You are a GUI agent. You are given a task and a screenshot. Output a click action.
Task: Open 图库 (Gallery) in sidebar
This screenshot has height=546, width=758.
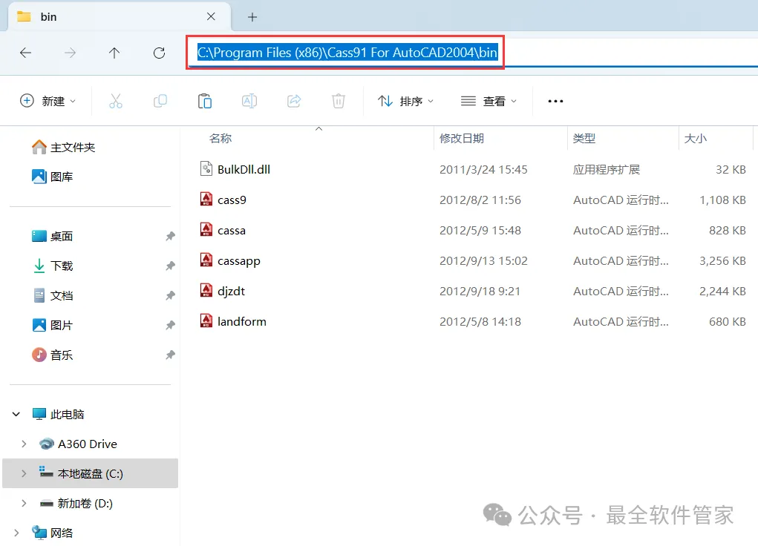point(52,177)
